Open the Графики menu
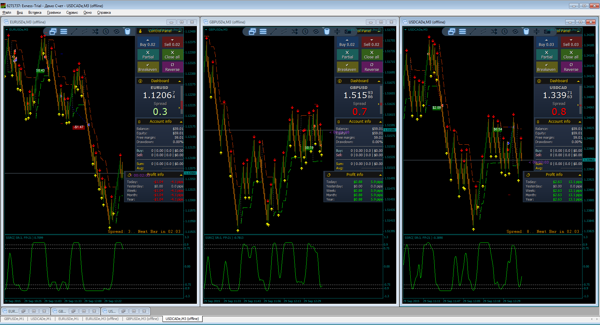 pyautogui.click(x=54, y=12)
